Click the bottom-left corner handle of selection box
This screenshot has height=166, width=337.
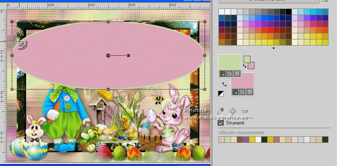12,89
